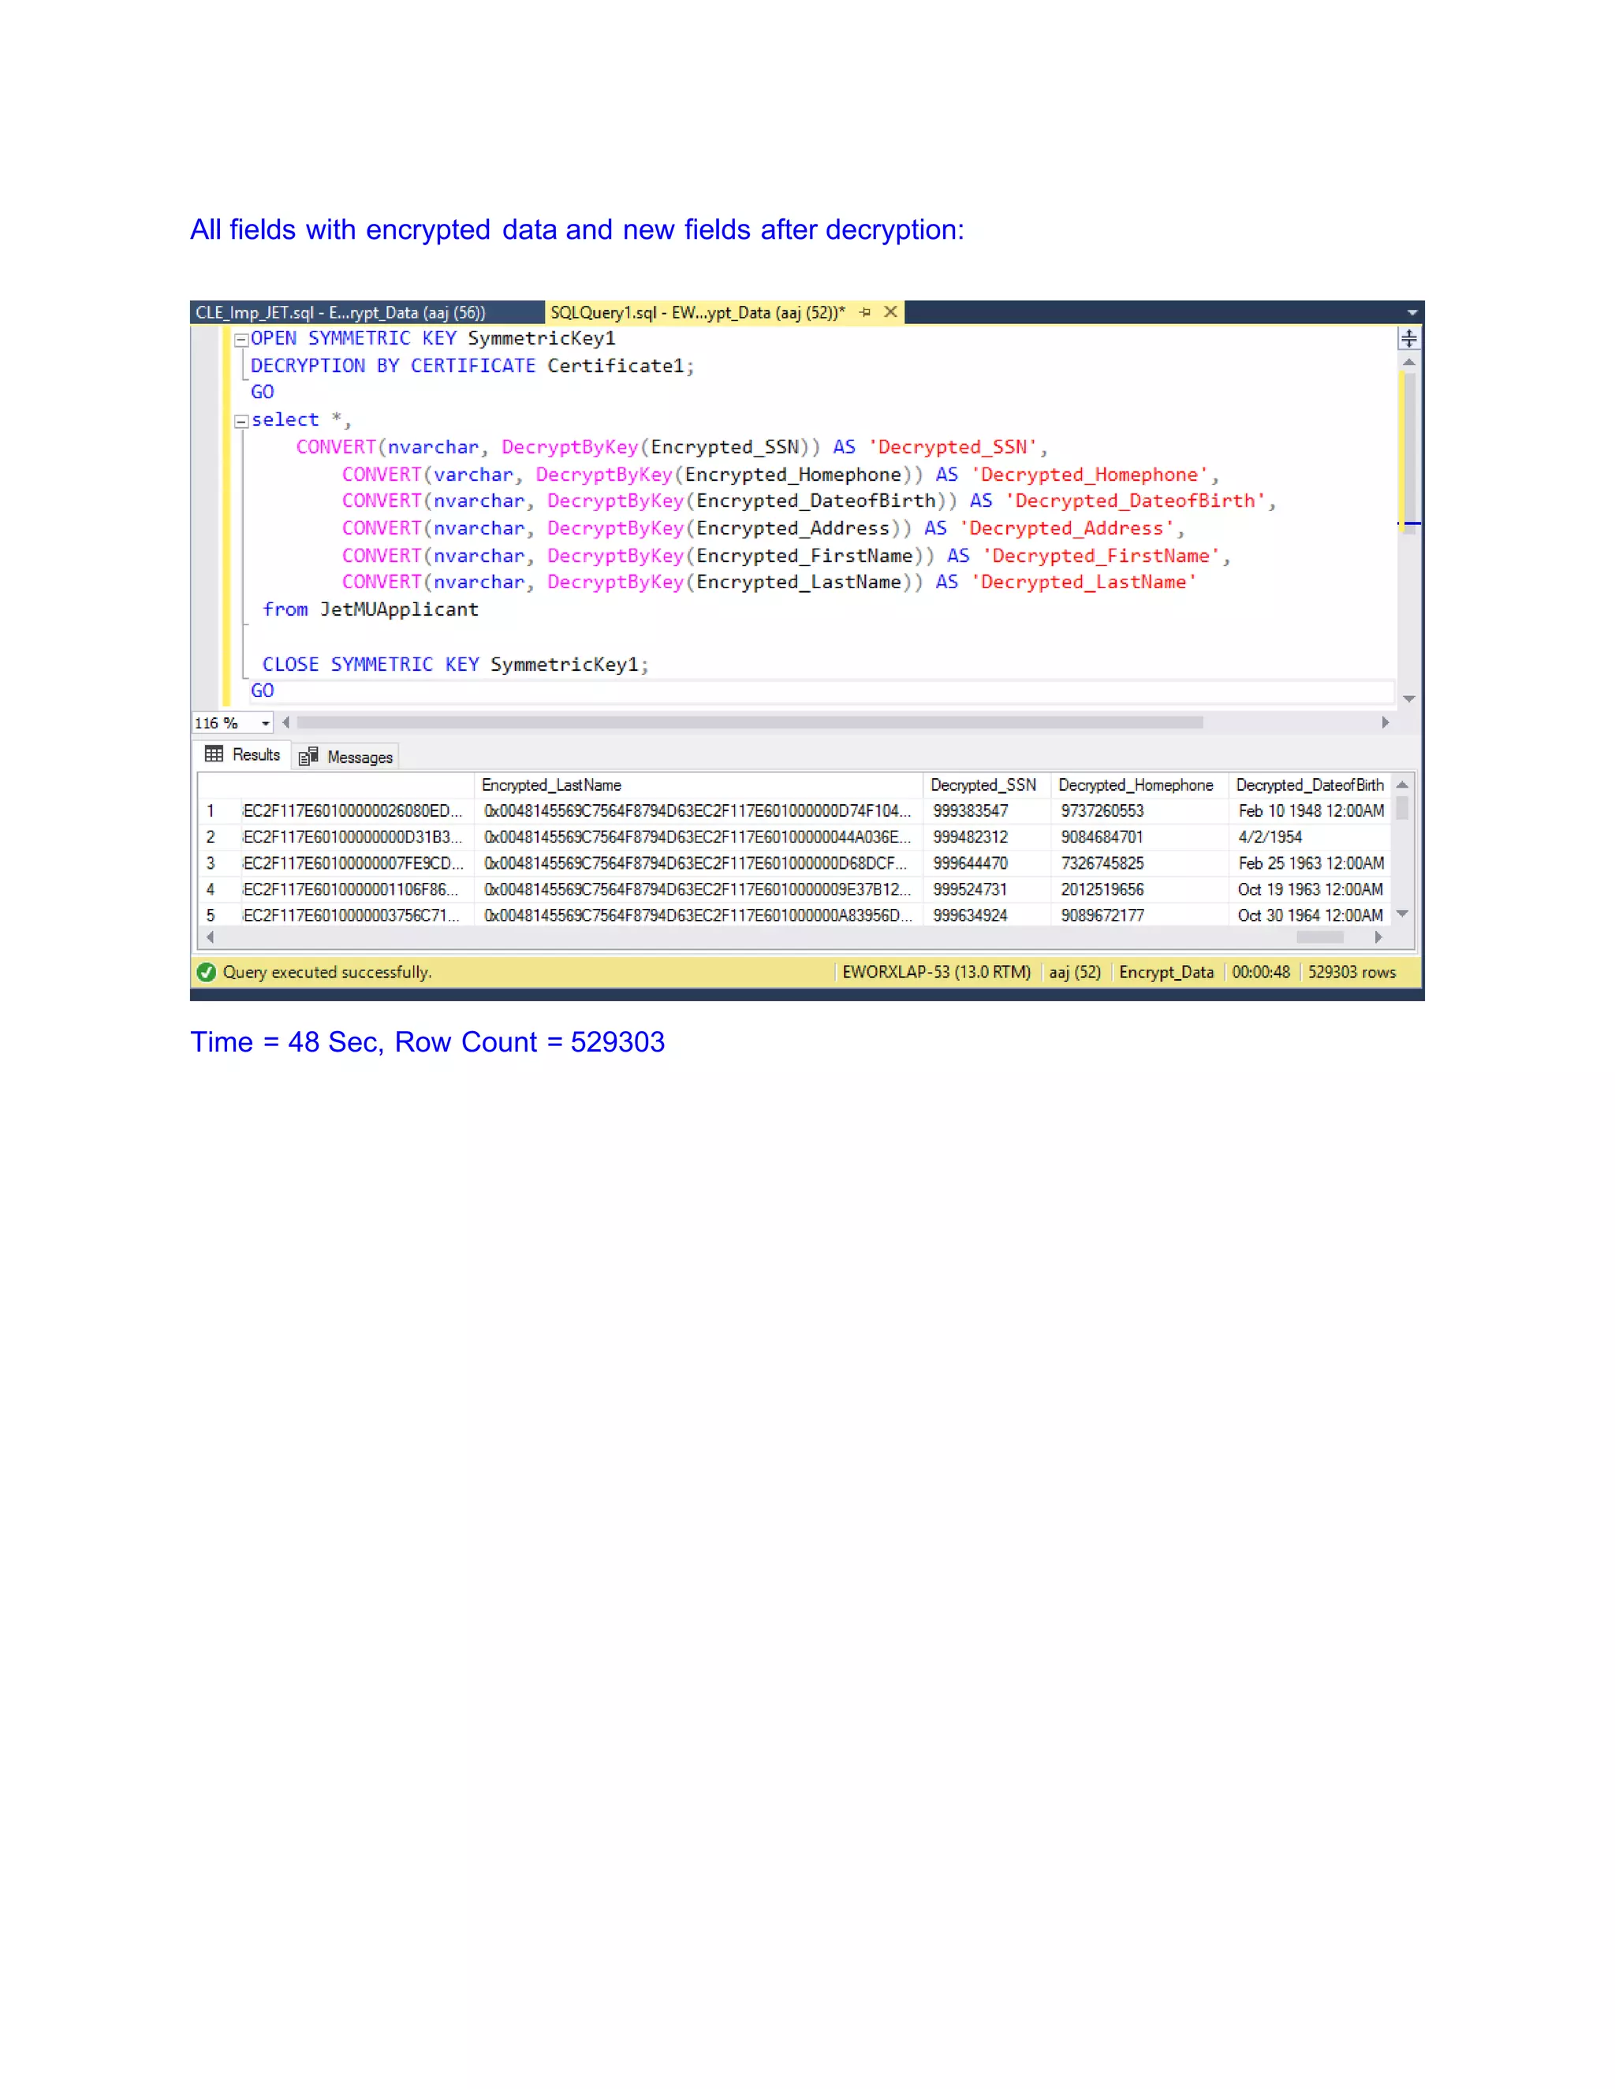Click the Messages tab icon
1615x2089 pixels.
point(308,757)
